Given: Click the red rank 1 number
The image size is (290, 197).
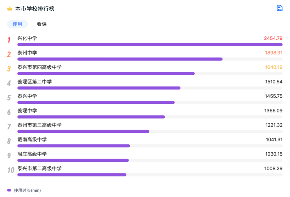Looking at the screenshot, I should [x=9, y=40].
